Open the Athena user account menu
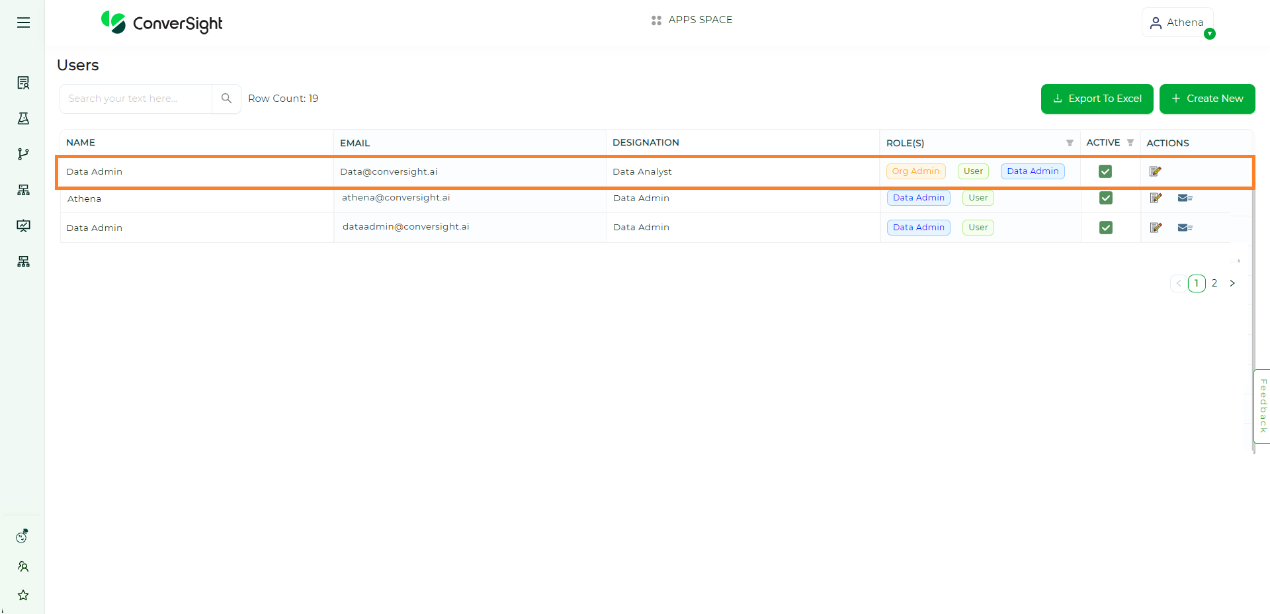1270x614 pixels. point(1177,22)
